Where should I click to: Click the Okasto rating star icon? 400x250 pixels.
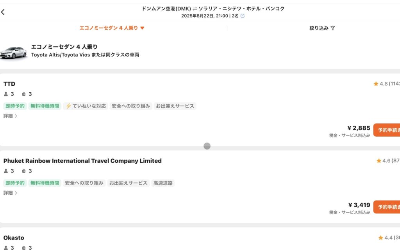click(380, 238)
